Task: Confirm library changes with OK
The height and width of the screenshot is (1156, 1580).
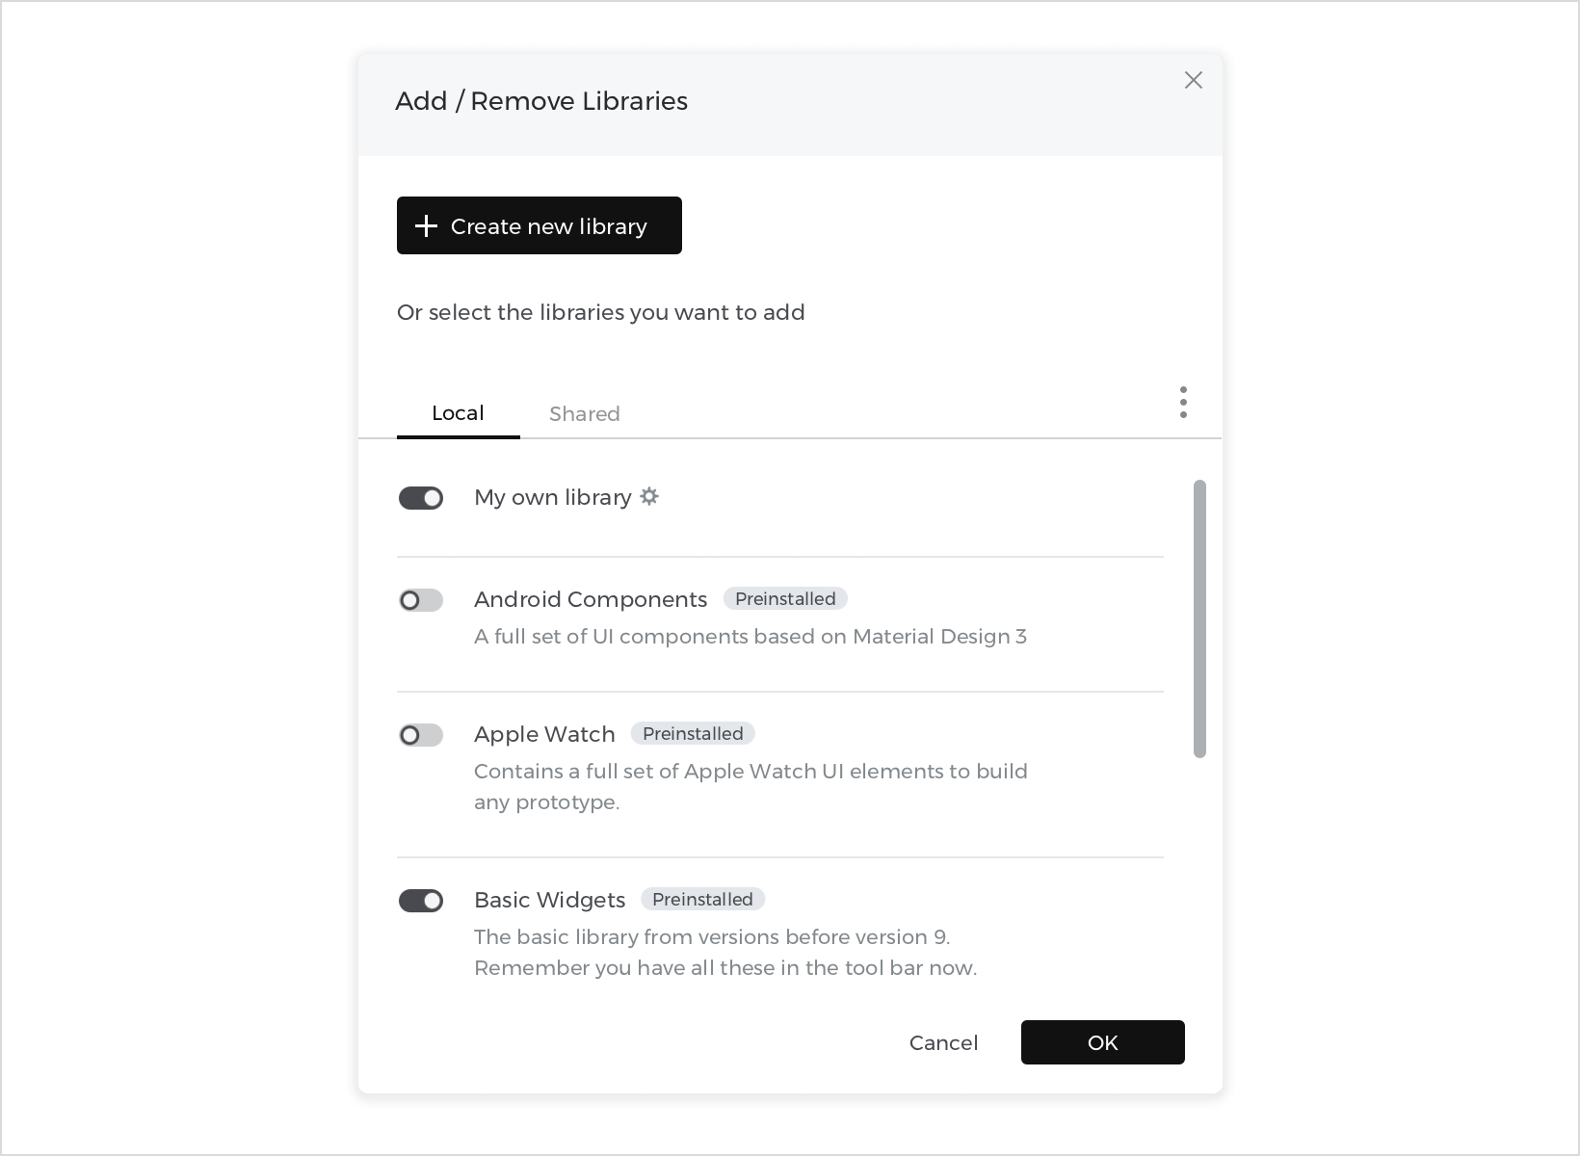Action: click(x=1102, y=1042)
